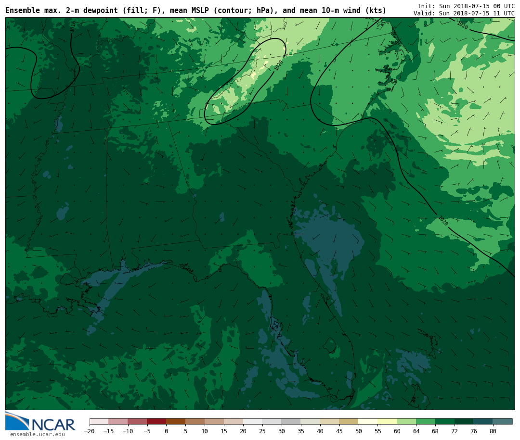This screenshot has height=440, width=520.
Task: Pick the light pink swatch right of -20
Action: (x=99, y=422)
